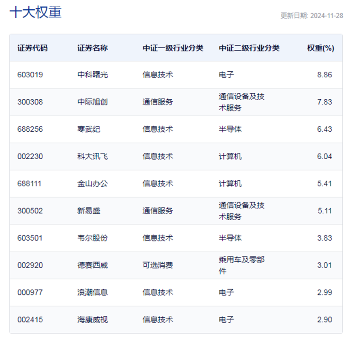This screenshot has width=350, height=338.
Task: Select the update date 2024-11-28 text
Action: click(327, 16)
